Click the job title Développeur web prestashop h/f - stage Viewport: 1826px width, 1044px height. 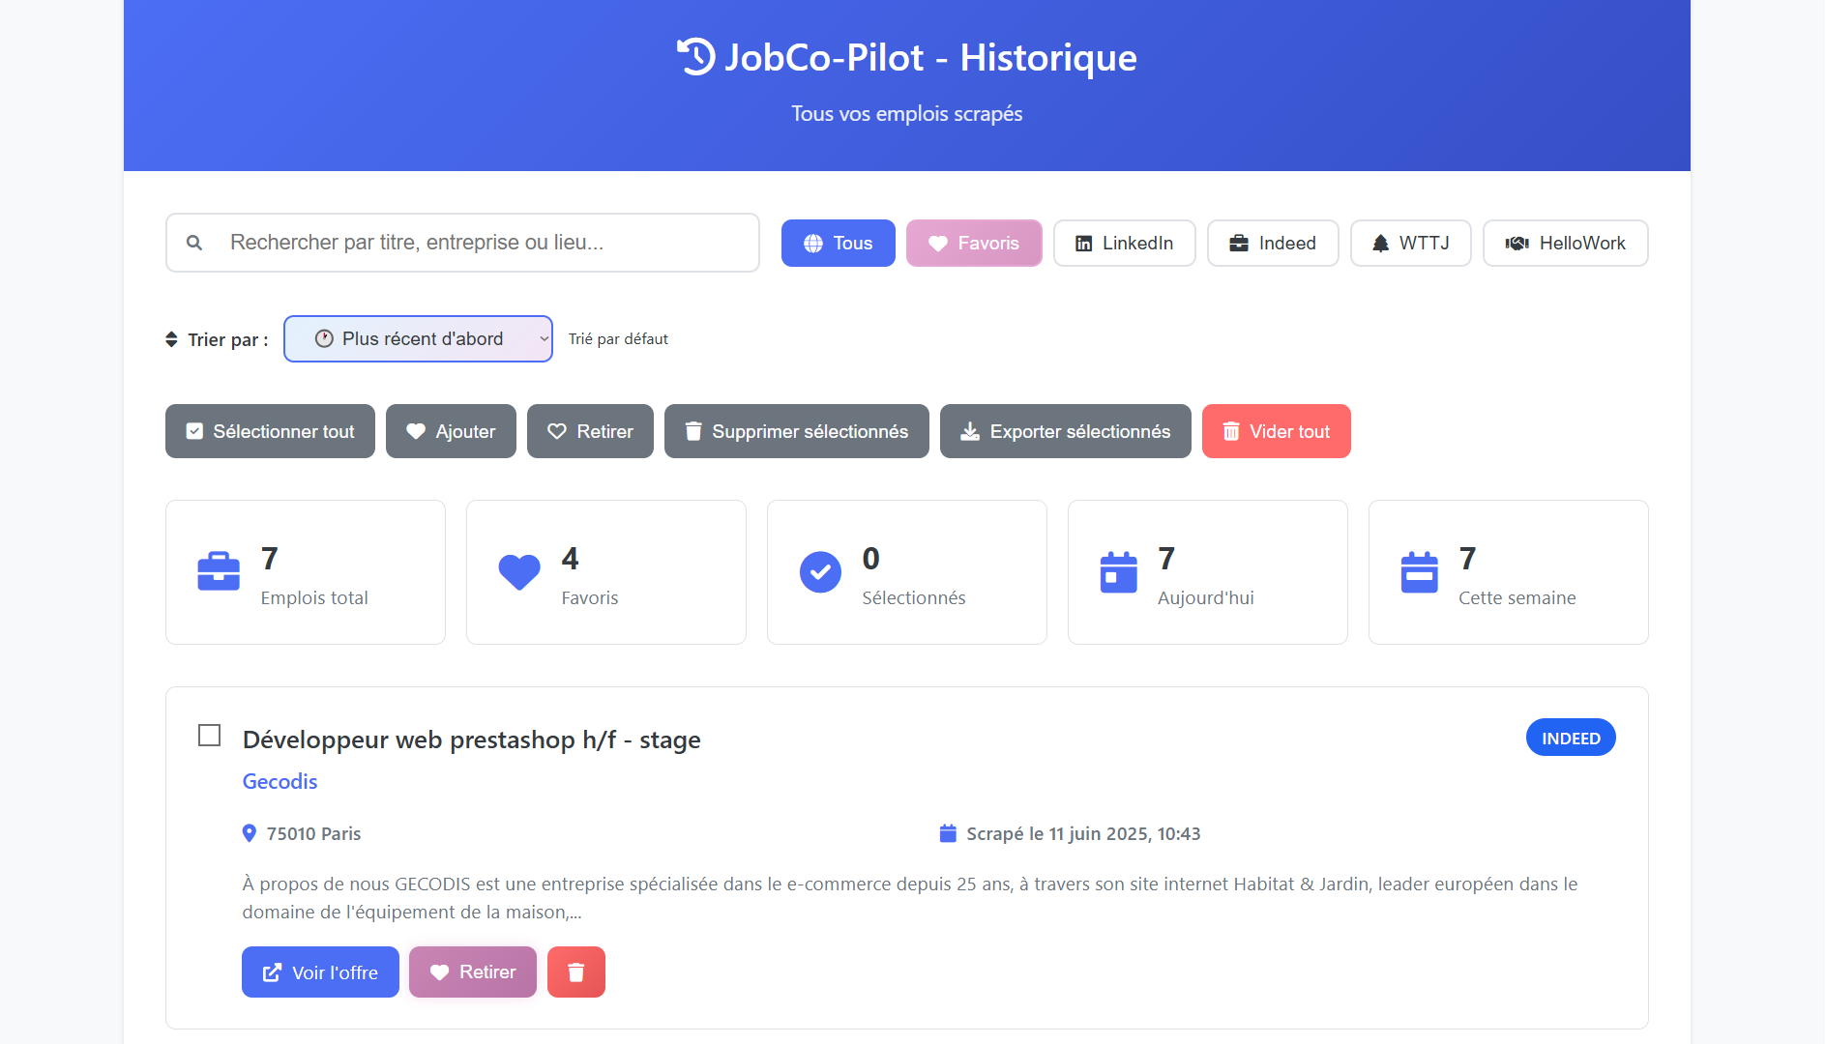tap(472, 739)
